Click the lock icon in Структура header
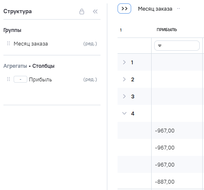 (x=82, y=12)
